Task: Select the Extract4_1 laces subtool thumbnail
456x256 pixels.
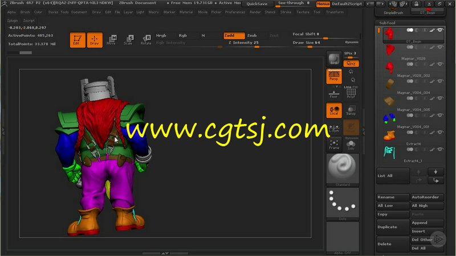Action: (x=390, y=152)
